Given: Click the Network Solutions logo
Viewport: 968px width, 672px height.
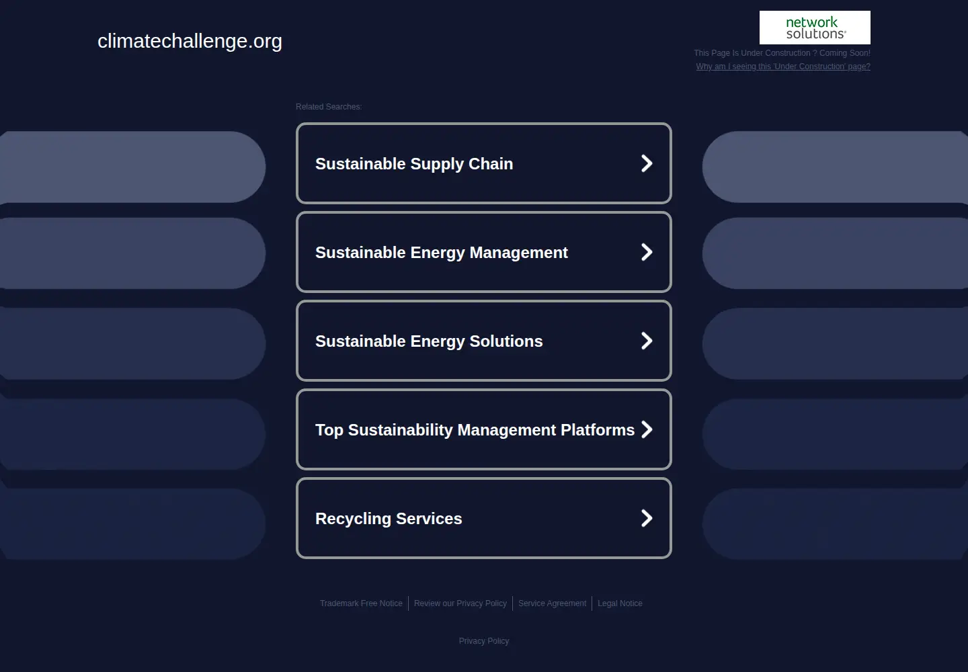Looking at the screenshot, I should coord(815,28).
